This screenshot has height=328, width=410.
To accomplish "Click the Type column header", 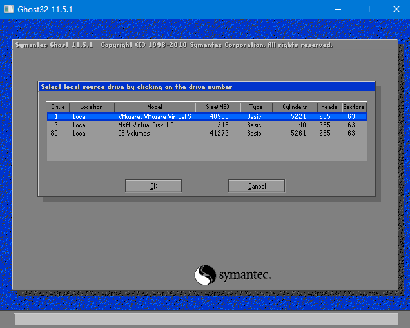I will click(256, 107).
